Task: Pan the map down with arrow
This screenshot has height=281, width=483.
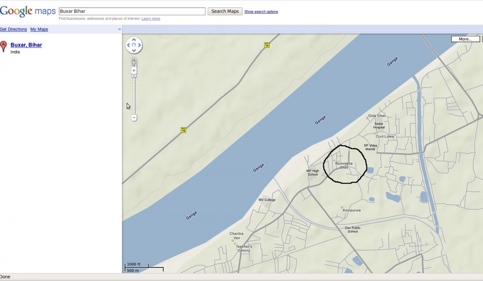Action: [134, 50]
